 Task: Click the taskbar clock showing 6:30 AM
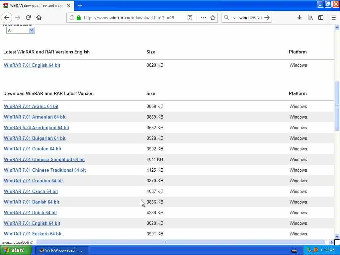click(328, 250)
